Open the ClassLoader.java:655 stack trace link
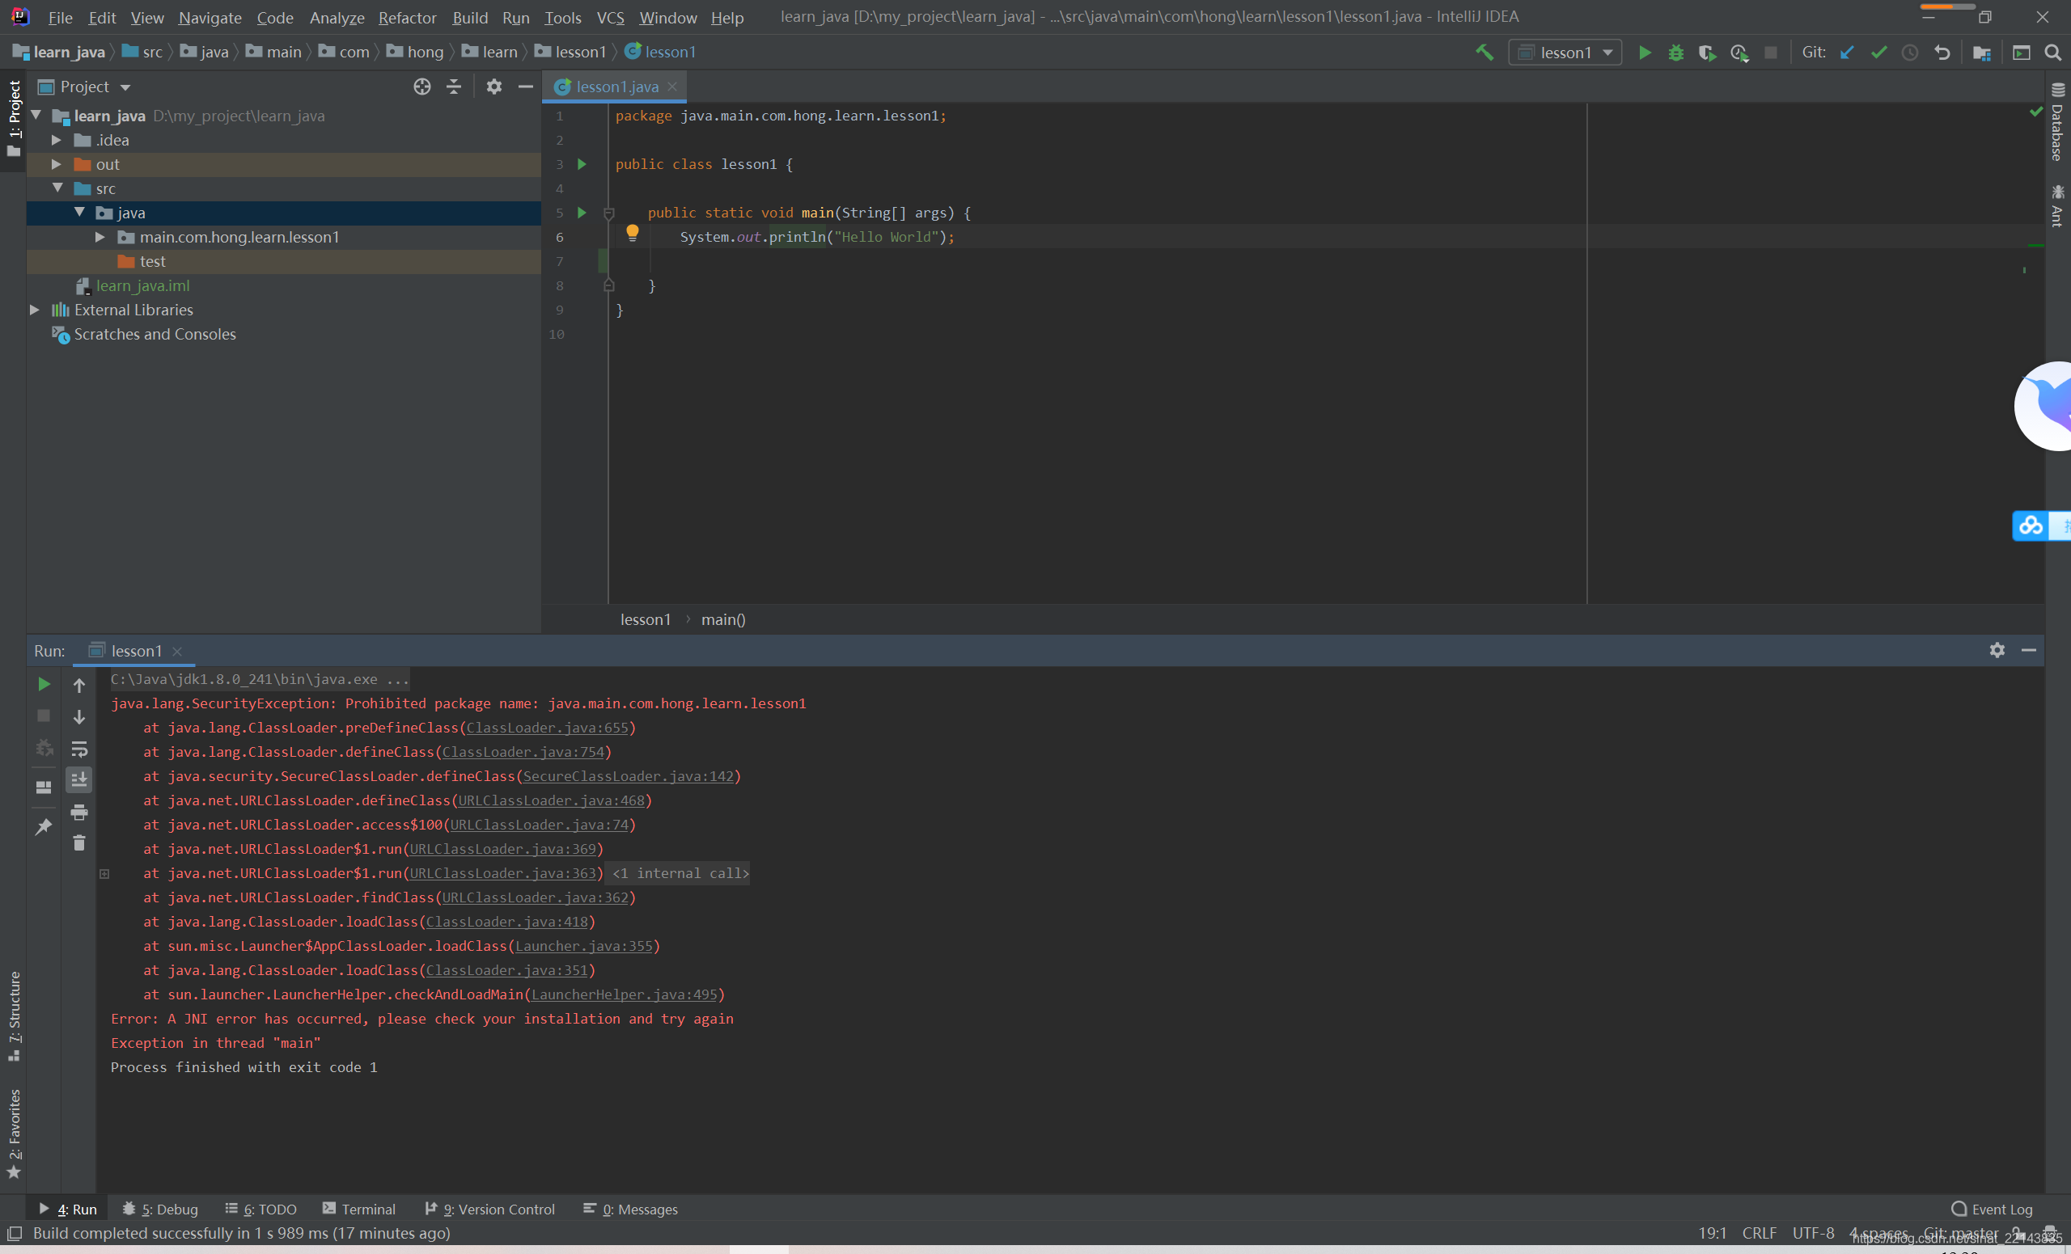 547,728
